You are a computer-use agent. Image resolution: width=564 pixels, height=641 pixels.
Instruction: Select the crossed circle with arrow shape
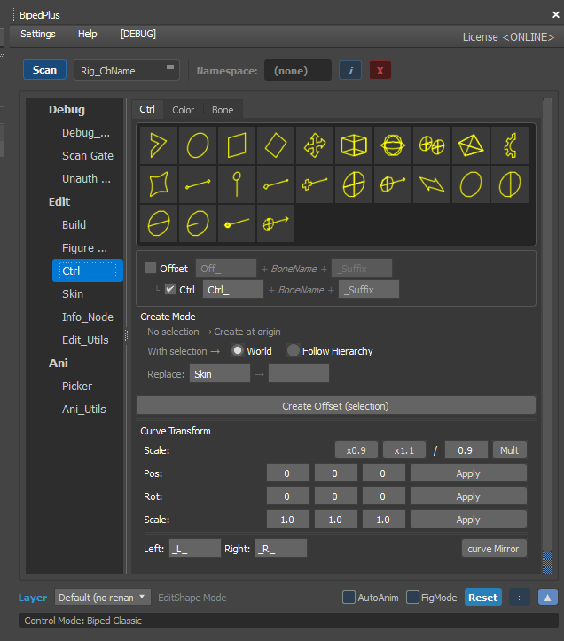point(276,223)
